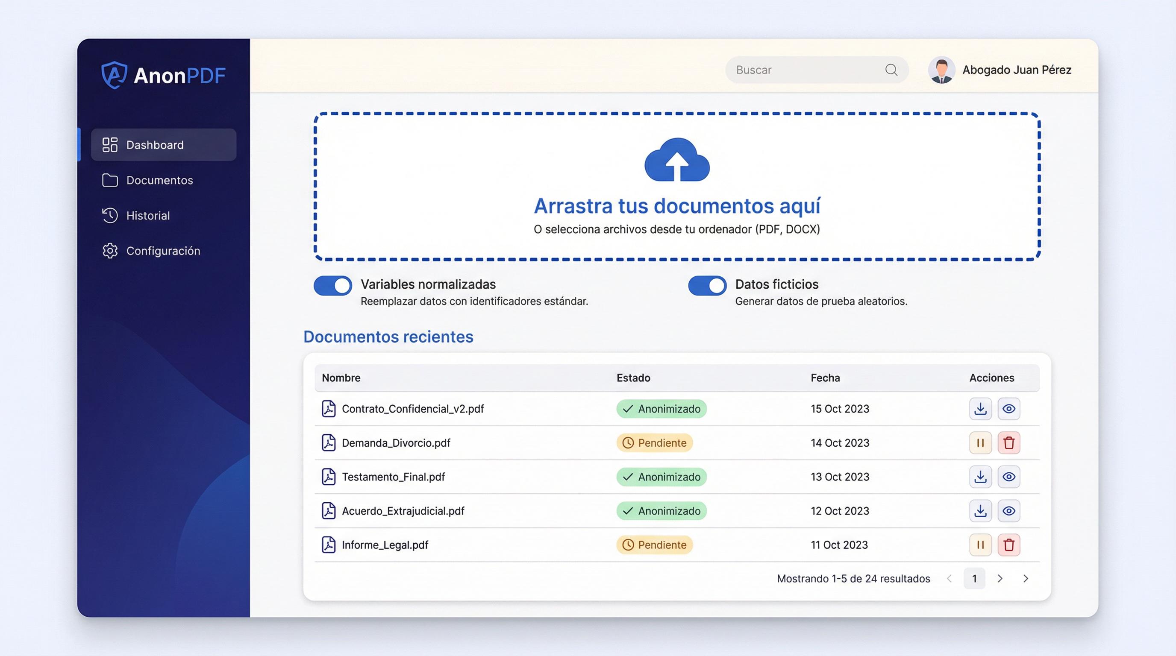
Task: Click the previous page chevron
Action: (949, 578)
